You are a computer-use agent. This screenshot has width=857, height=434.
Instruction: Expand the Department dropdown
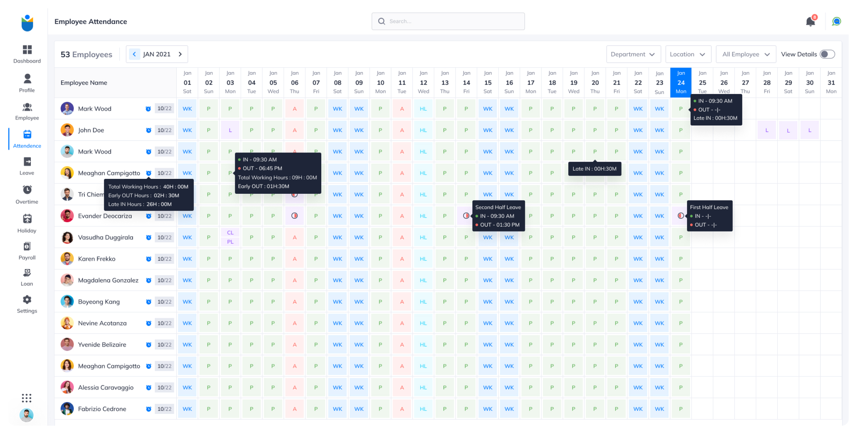pyautogui.click(x=633, y=54)
